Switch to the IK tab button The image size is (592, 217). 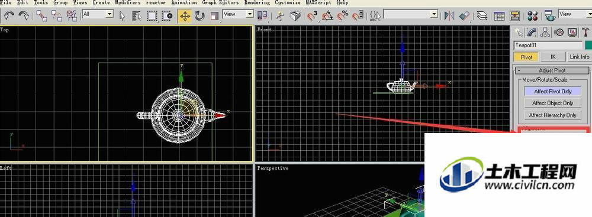[553, 57]
